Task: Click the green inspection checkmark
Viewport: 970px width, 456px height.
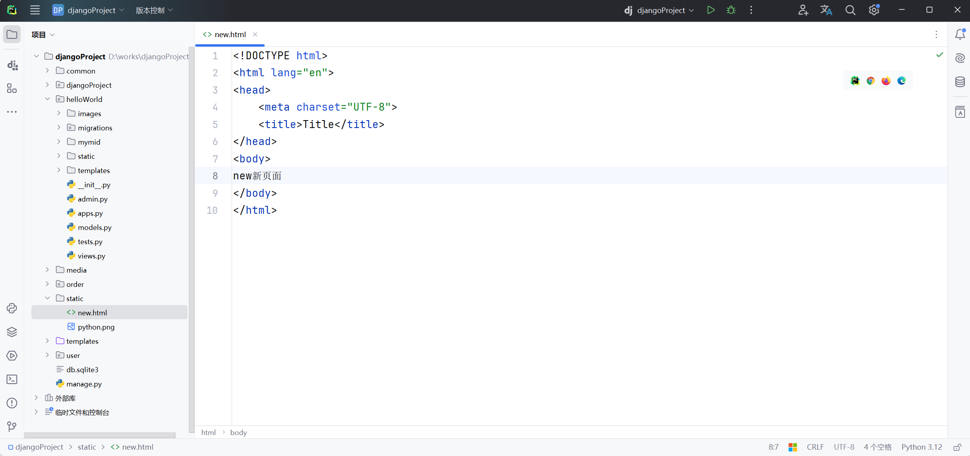Action: pos(940,55)
